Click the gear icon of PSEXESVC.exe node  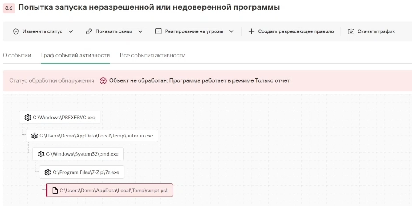pos(28,118)
